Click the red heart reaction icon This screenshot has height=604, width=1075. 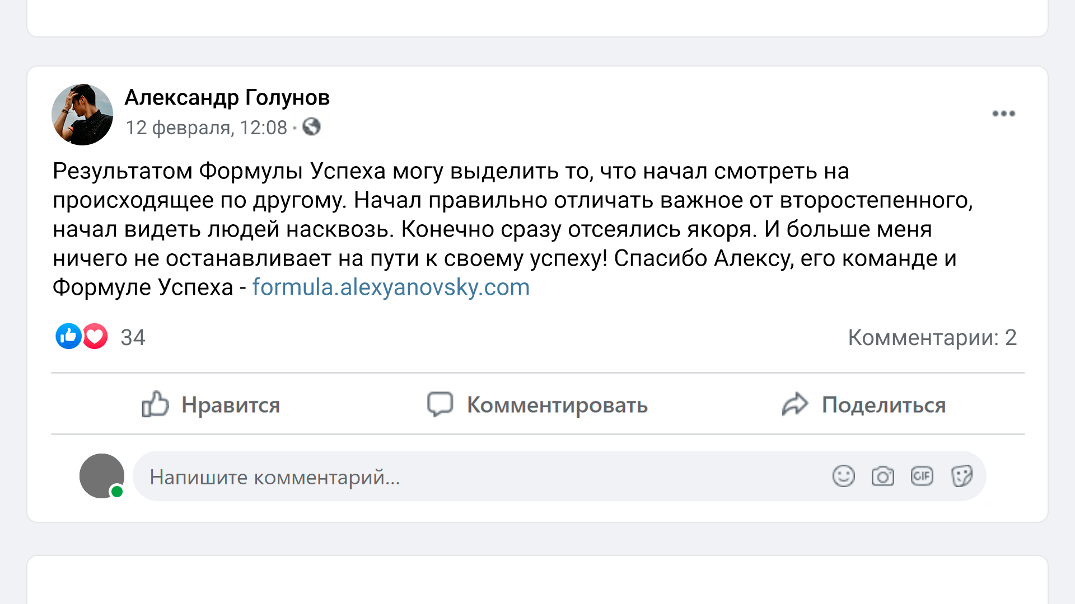(x=96, y=337)
